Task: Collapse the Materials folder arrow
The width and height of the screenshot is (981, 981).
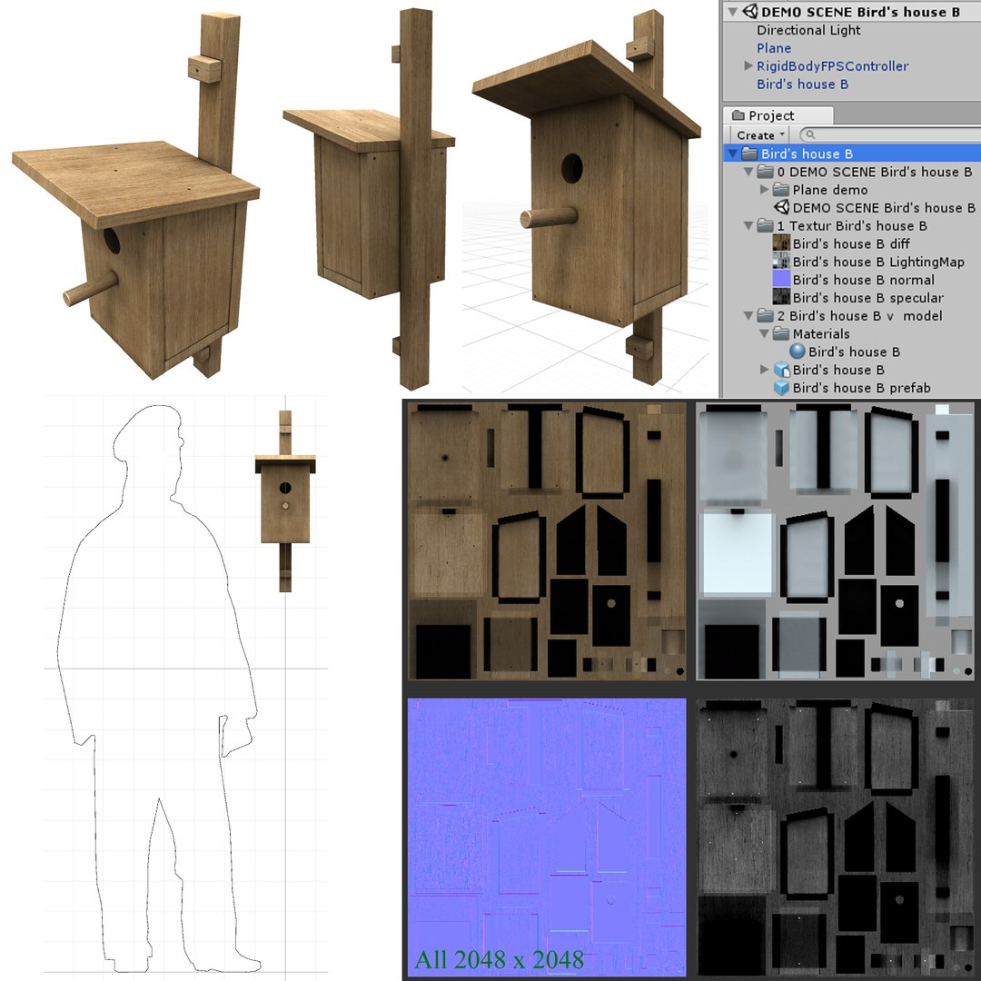Action: point(764,333)
